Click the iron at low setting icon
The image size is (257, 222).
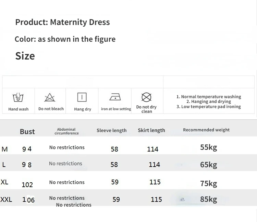115,97
